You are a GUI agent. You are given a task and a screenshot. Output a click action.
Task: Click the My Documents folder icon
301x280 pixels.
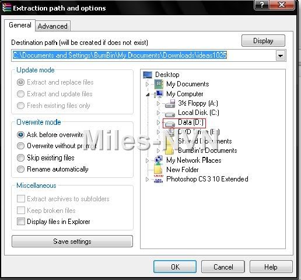coord(159,84)
